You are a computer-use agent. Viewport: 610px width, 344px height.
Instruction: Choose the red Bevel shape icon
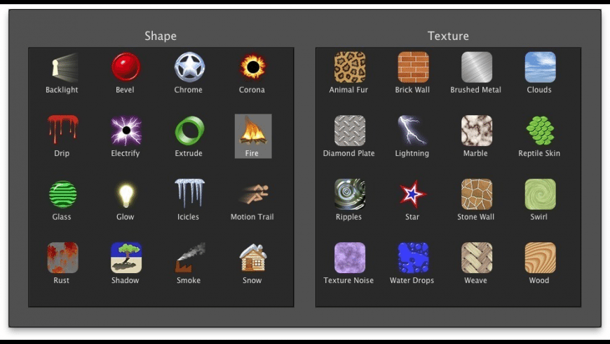pyautogui.click(x=126, y=67)
